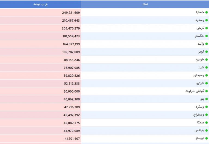Click the green status dot beside خساپا
Image resolution: width=209 pixels, height=144 pixels.
click(206, 12)
